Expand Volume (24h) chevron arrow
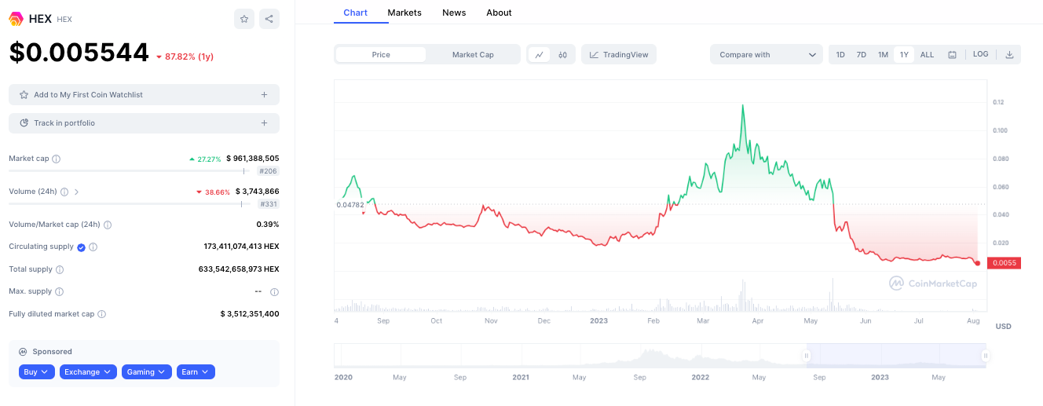1043x406 pixels. point(77,192)
